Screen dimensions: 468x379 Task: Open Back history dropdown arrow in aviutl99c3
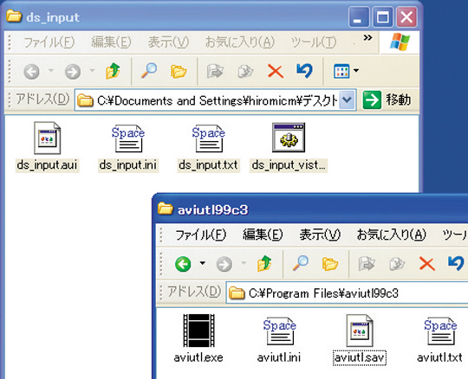point(202,263)
